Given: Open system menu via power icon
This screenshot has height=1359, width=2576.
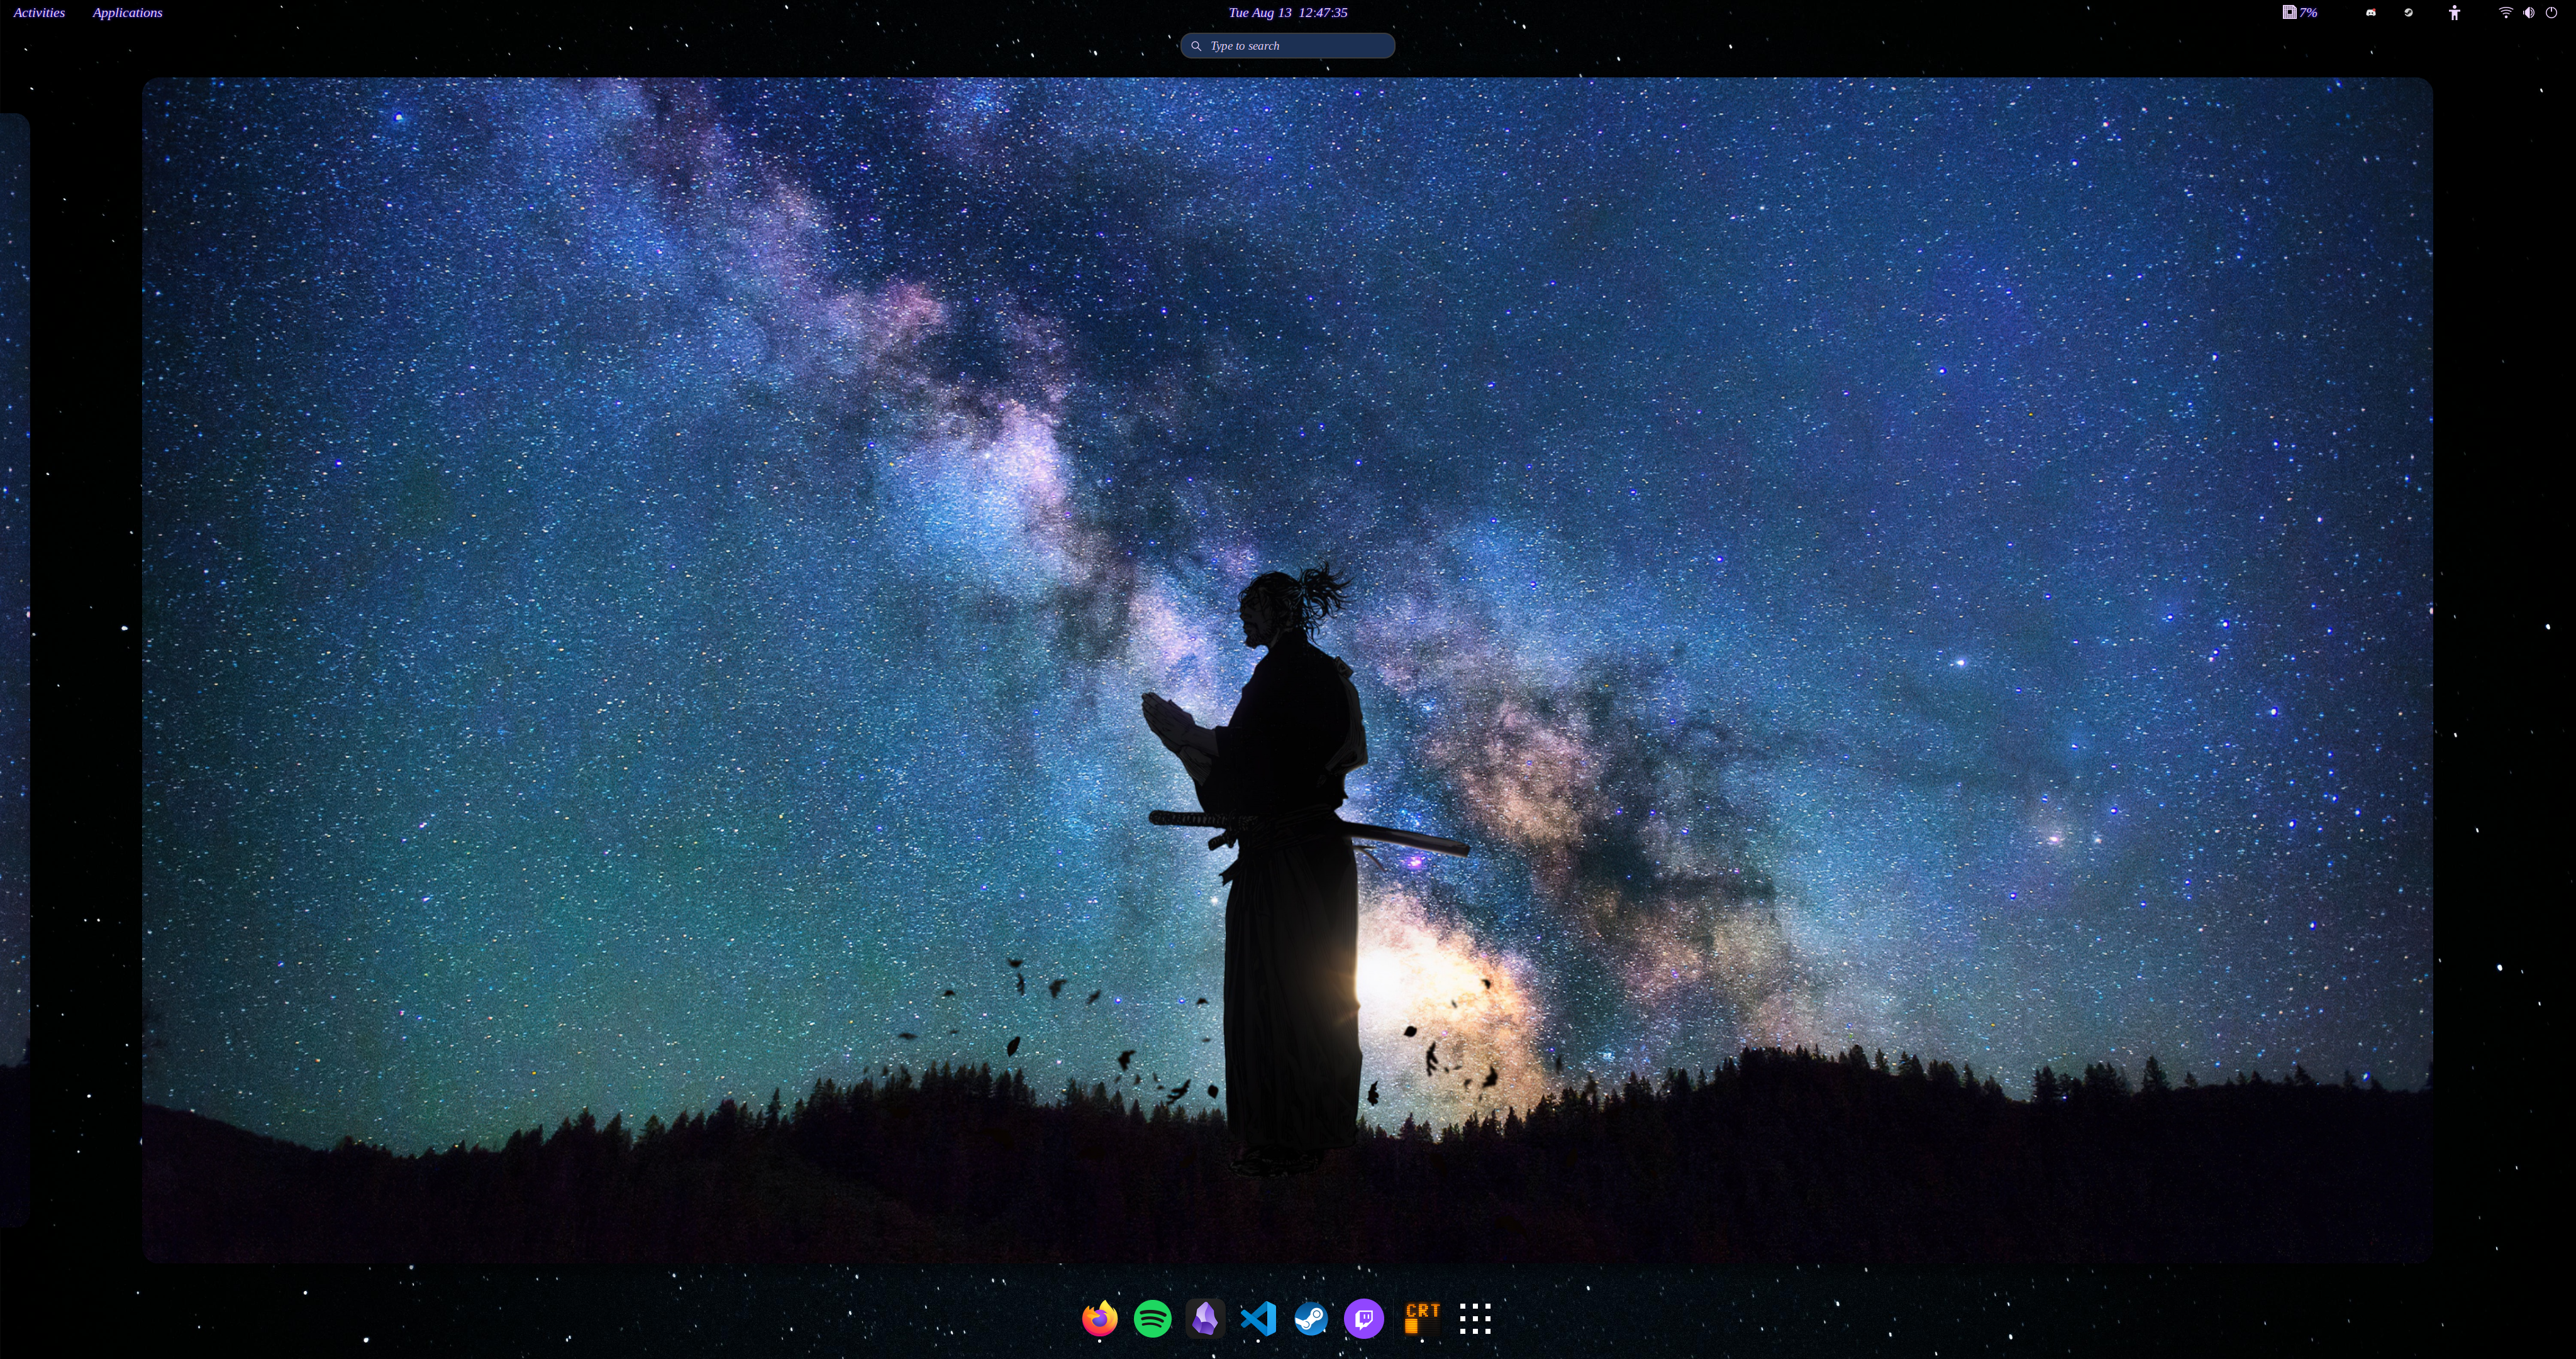Looking at the screenshot, I should [2551, 13].
